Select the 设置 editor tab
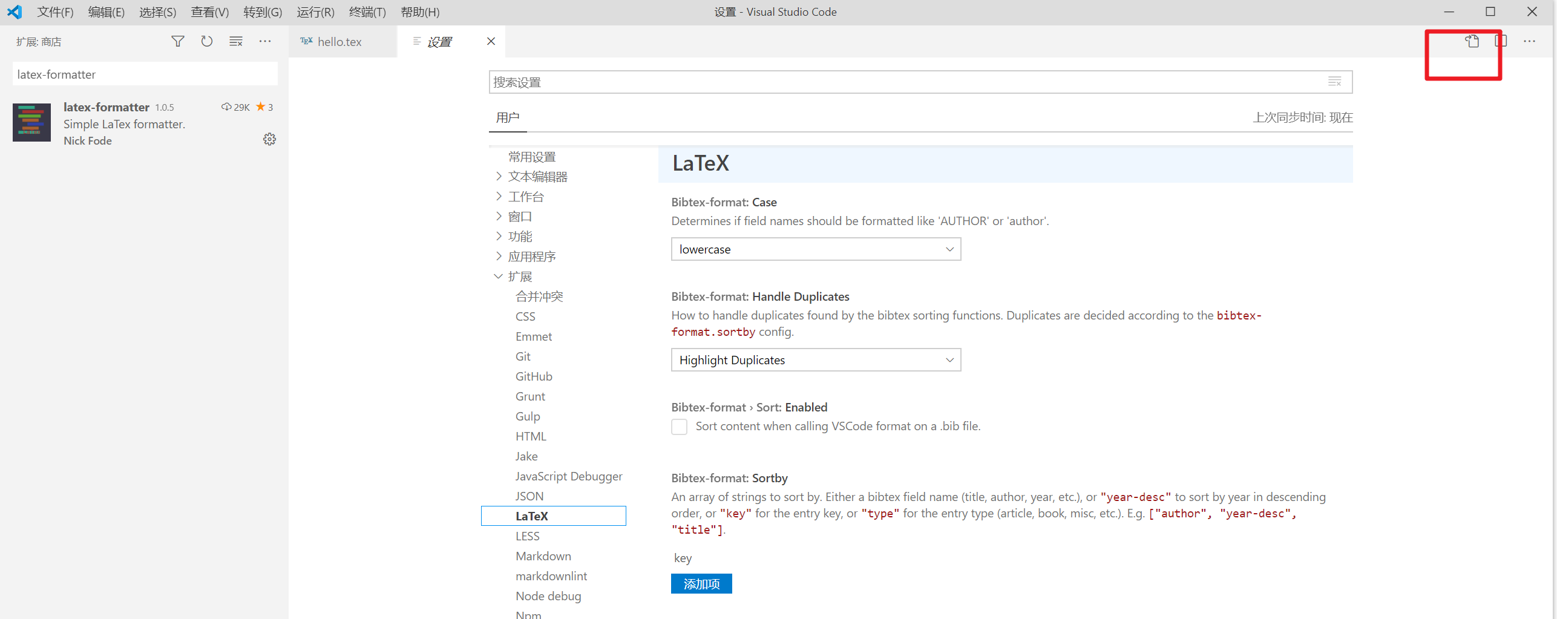Viewport: 1557px width, 619px height. (451, 41)
